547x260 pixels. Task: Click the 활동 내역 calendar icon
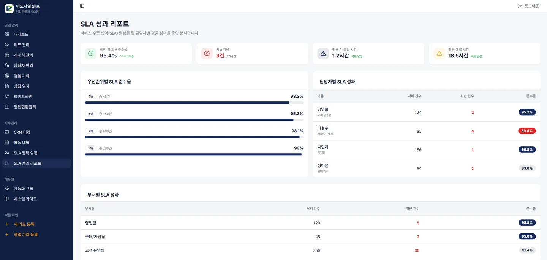tap(7, 143)
